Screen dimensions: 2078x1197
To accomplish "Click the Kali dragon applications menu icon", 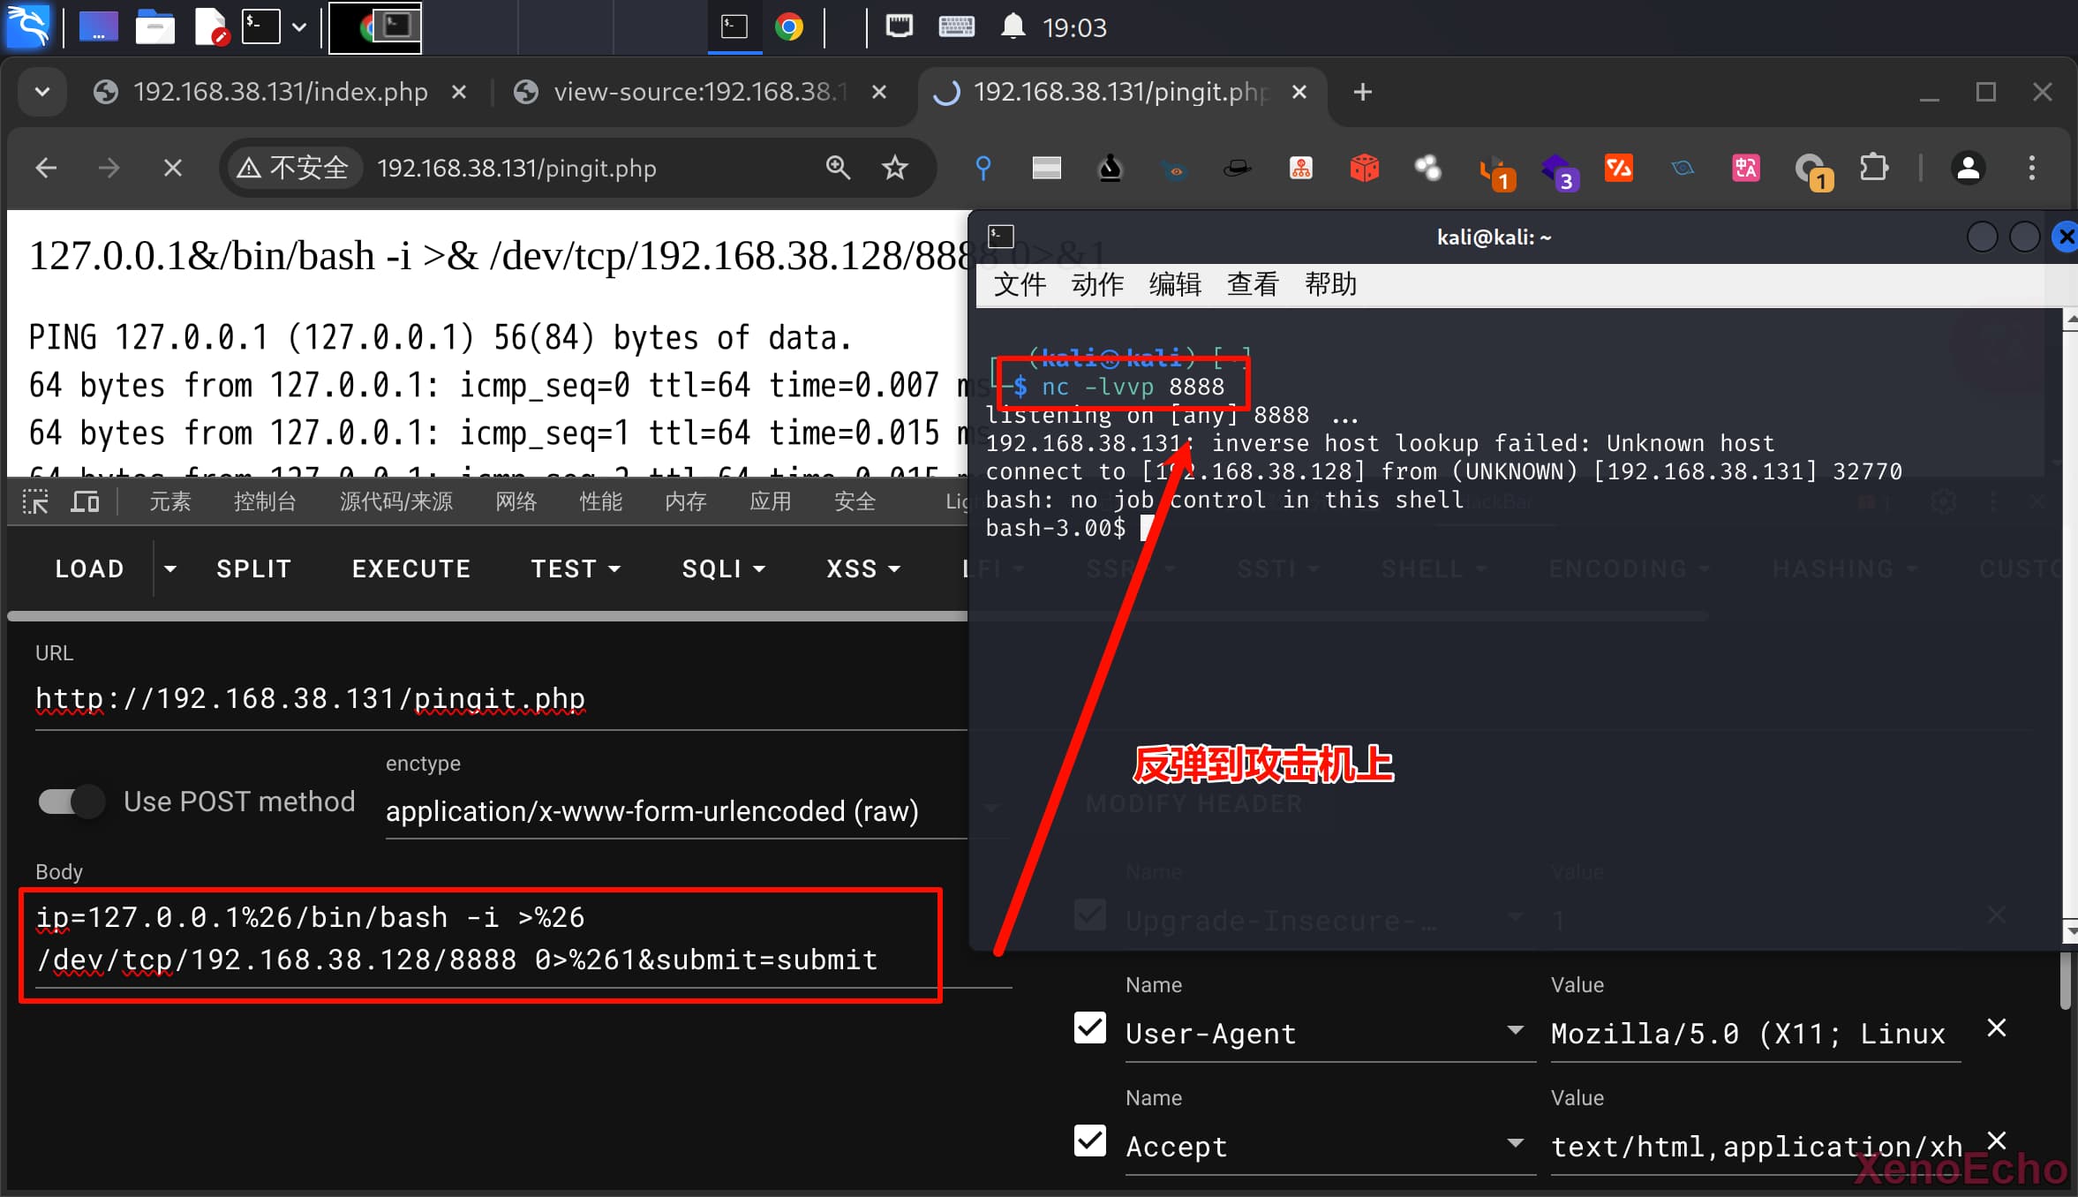I will [28, 26].
